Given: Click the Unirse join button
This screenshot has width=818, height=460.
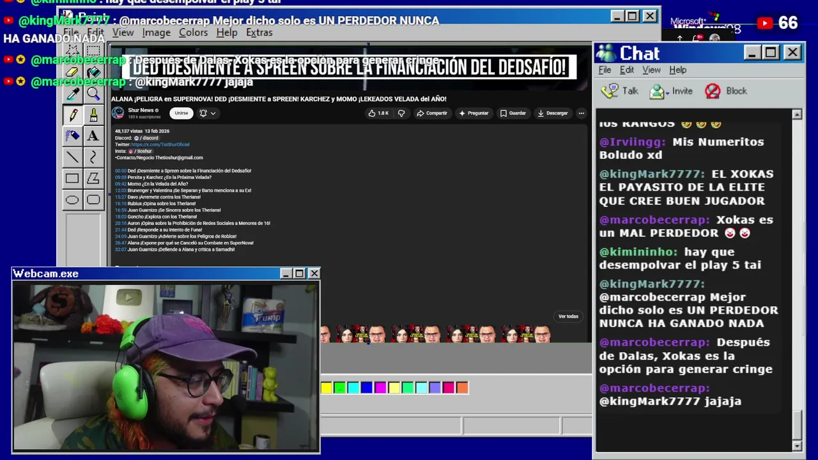Looking at the screenshot, I should (x=181, y=113).
